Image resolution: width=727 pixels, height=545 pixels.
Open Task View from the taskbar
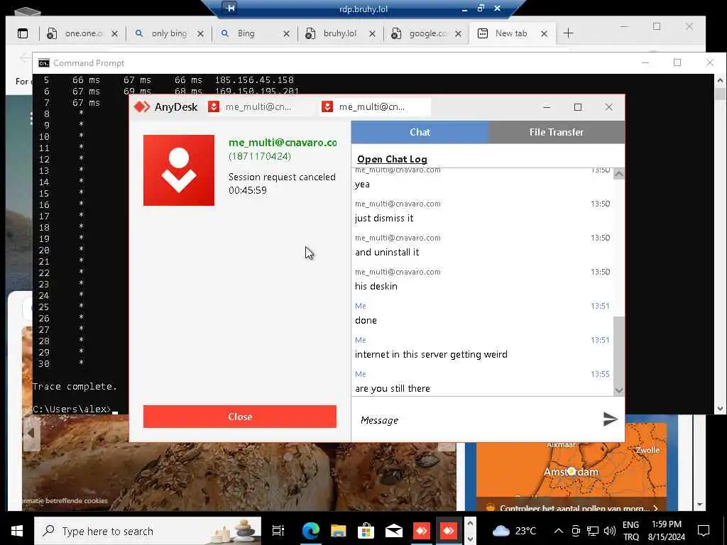pos(278,531)
